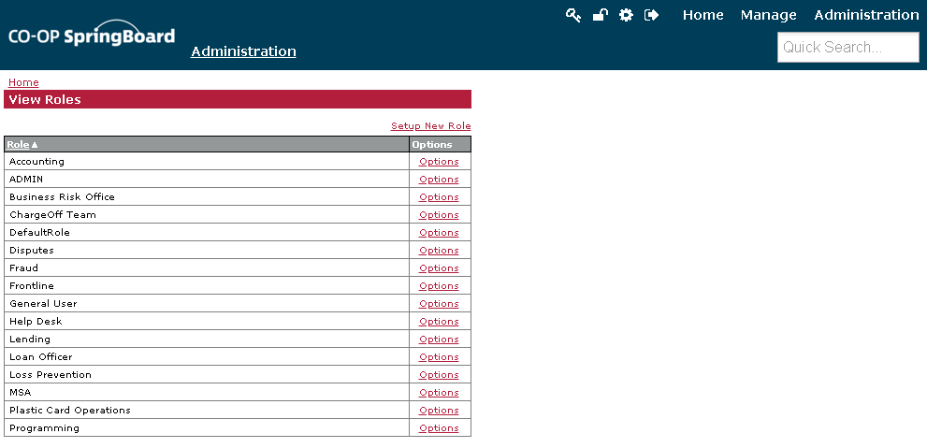Focus the Quick Search field
This screenshot has width=927, height=448.
pyautogui.click(x=847, y=48)
